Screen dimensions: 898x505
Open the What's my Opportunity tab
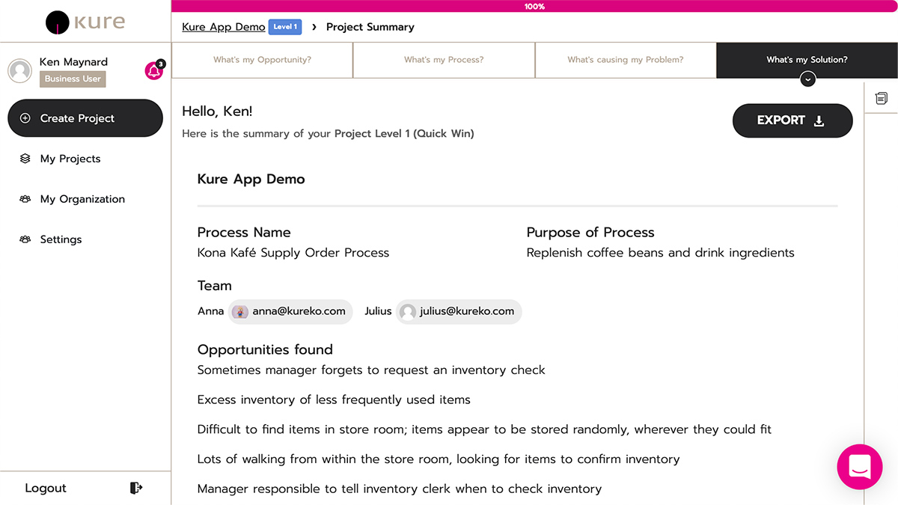262,60
